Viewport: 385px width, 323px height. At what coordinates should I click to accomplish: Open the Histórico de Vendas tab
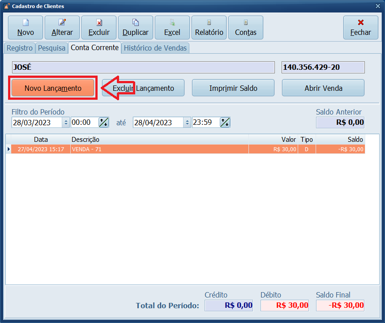155,48
